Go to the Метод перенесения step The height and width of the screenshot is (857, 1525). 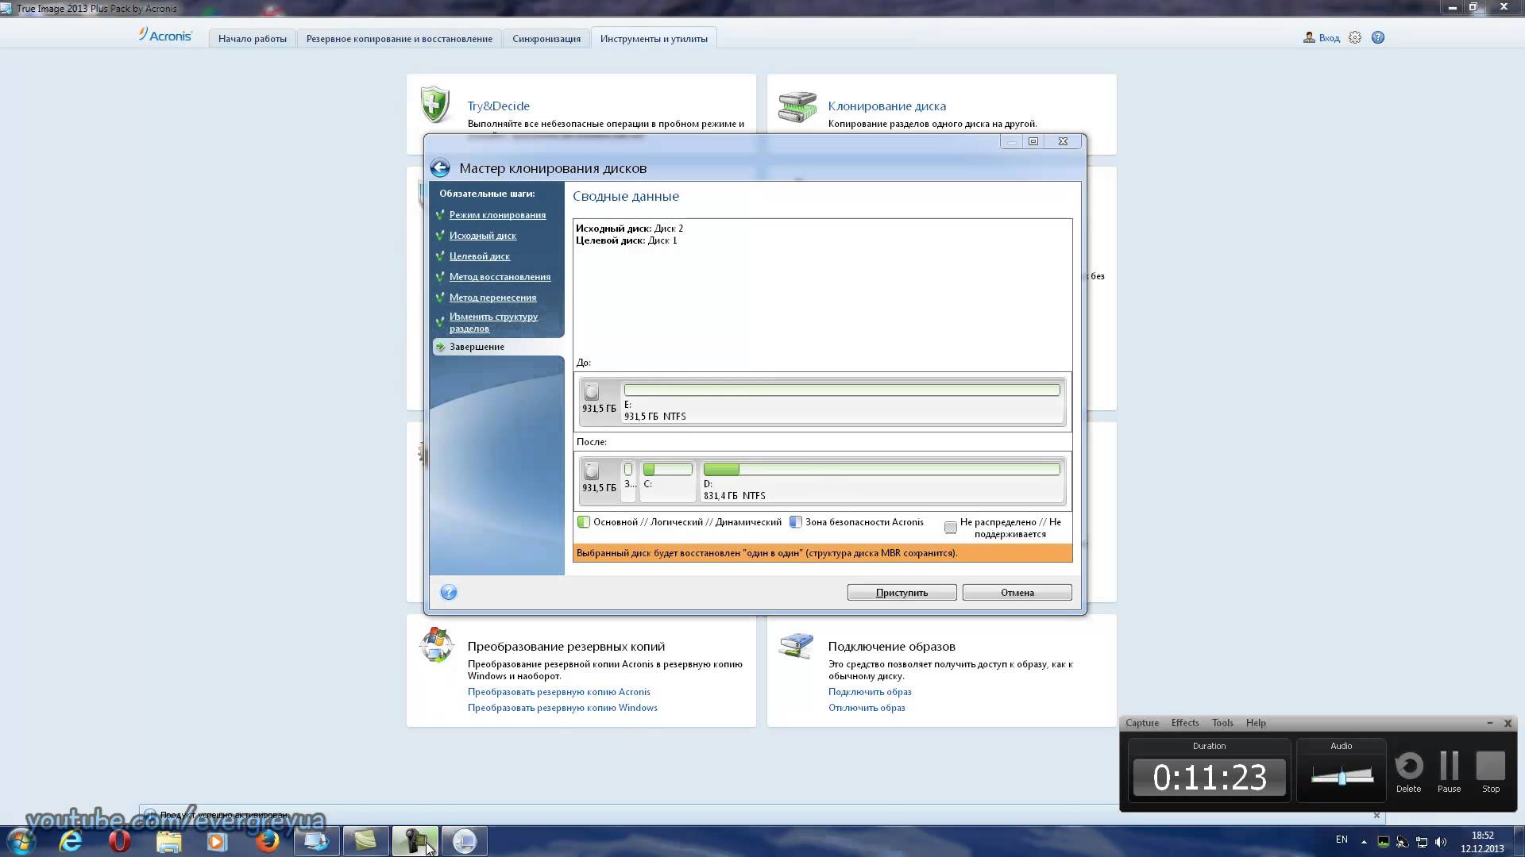click(x=492, y=298)
